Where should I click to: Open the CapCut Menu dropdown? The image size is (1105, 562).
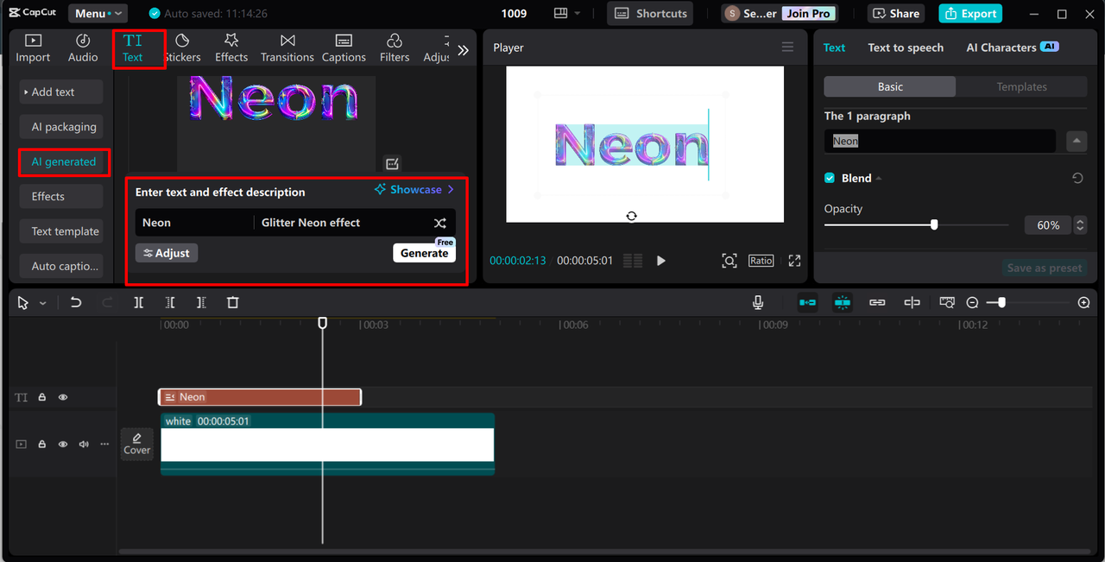[98, 13]
